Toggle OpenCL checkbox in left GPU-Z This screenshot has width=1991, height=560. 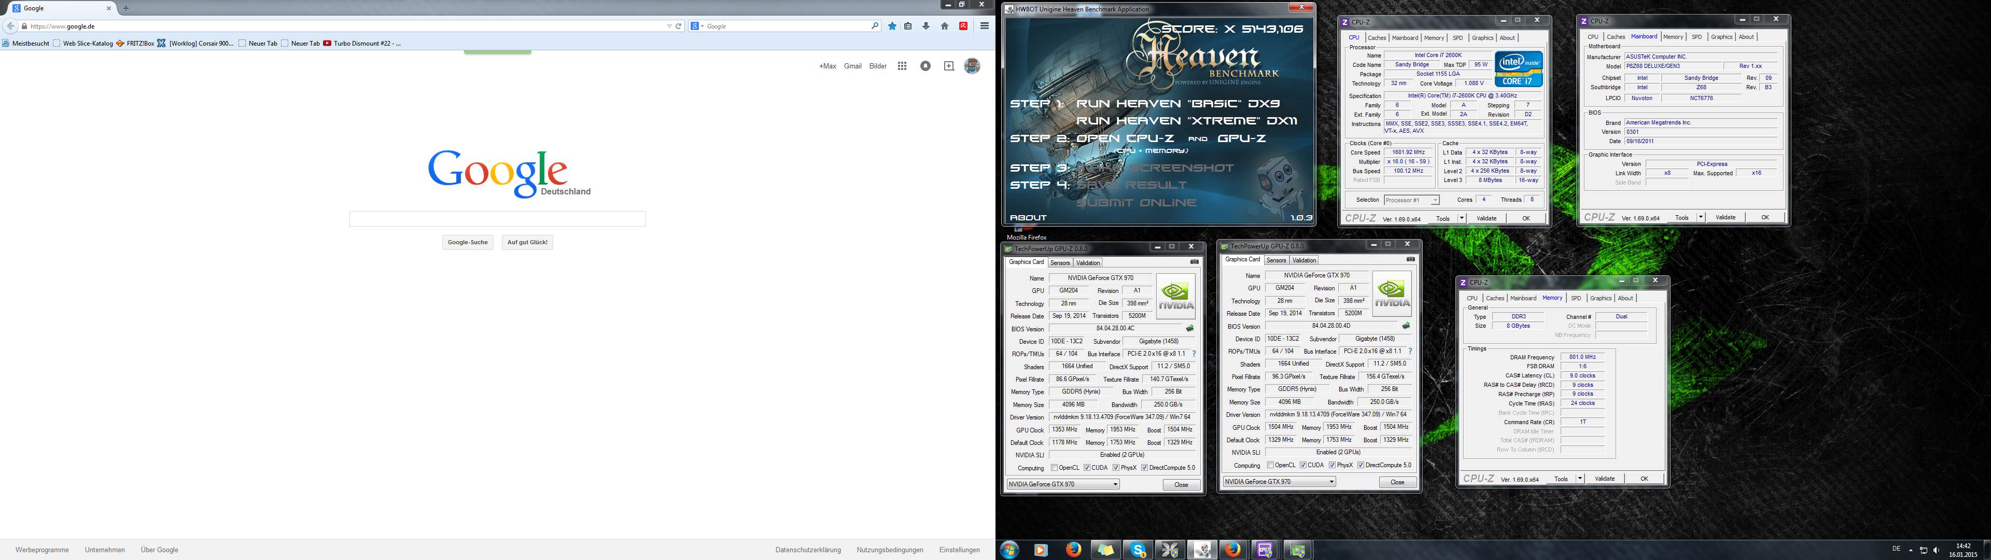tap(1054, 468)
